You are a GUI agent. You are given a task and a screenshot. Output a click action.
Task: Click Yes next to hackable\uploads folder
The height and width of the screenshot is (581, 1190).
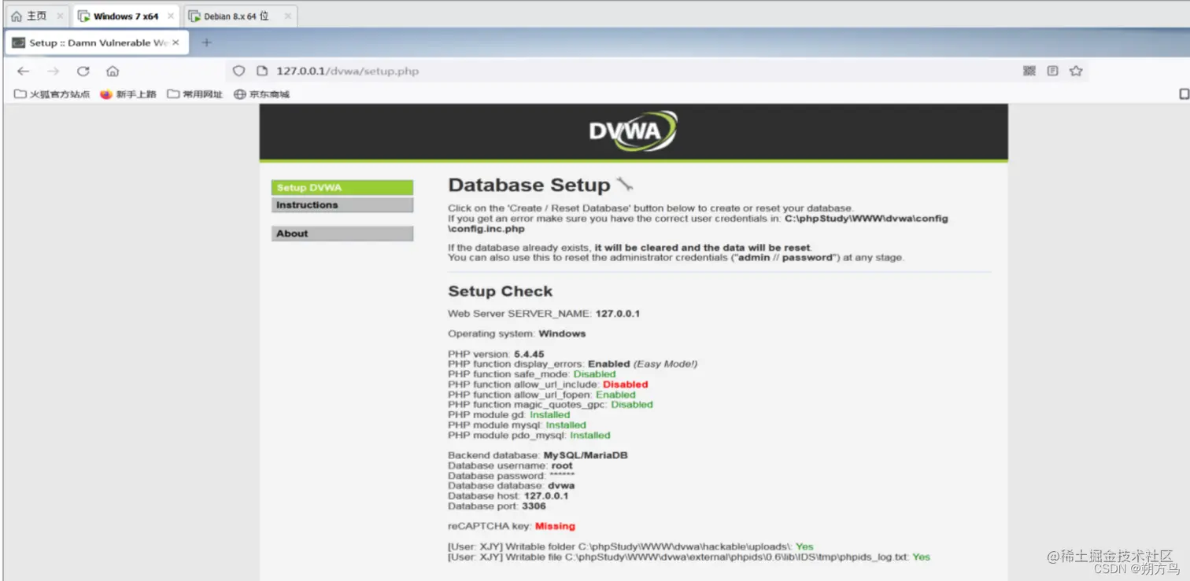coord(804,546)
